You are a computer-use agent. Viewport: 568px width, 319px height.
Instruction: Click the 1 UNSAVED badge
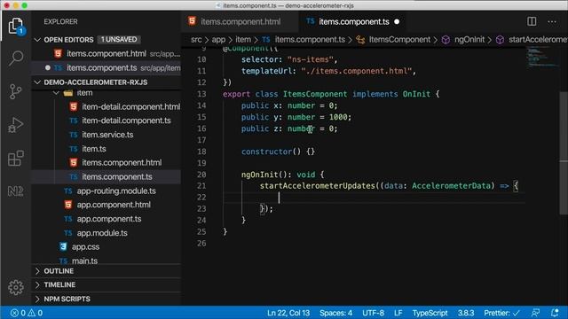(119, 39)
